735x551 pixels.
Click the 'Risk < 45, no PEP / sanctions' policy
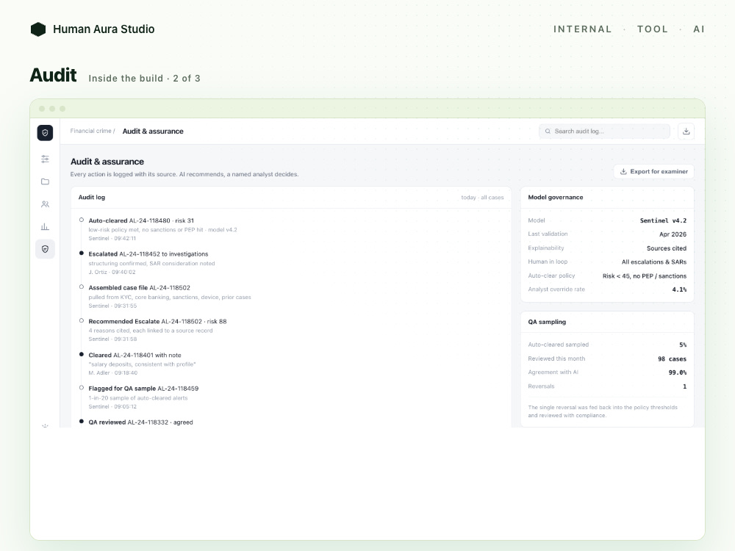tap(645, 276)
